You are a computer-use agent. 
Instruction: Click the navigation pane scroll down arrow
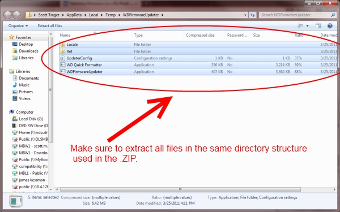[x=51, y=189]
